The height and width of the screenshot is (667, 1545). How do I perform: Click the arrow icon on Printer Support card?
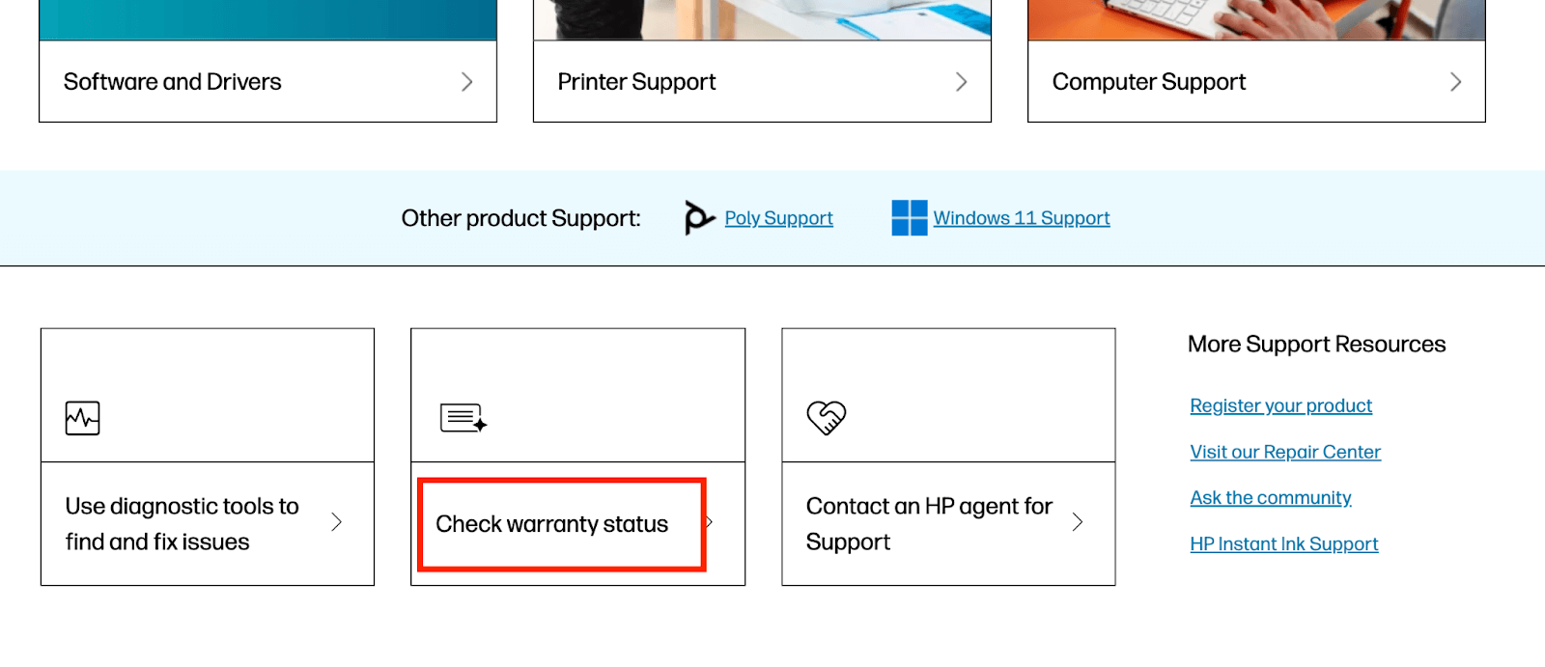point(962,82)
